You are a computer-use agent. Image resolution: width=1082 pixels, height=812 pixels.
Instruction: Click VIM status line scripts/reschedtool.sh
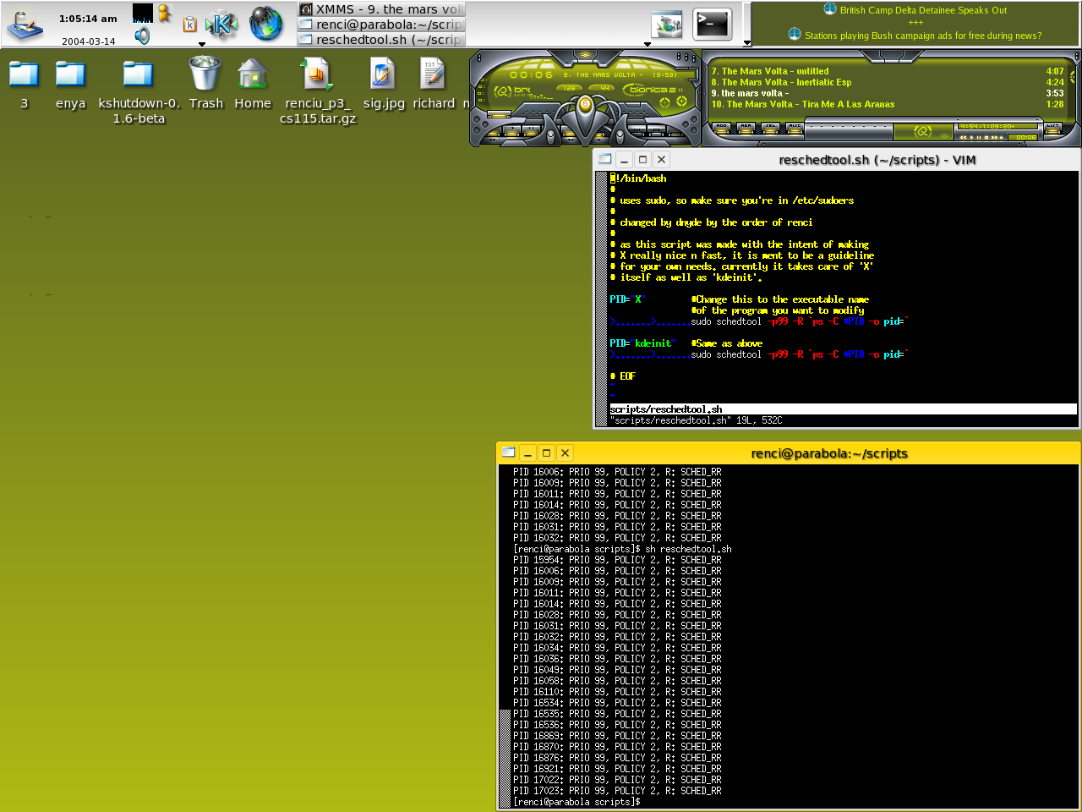tap(844, 409)
